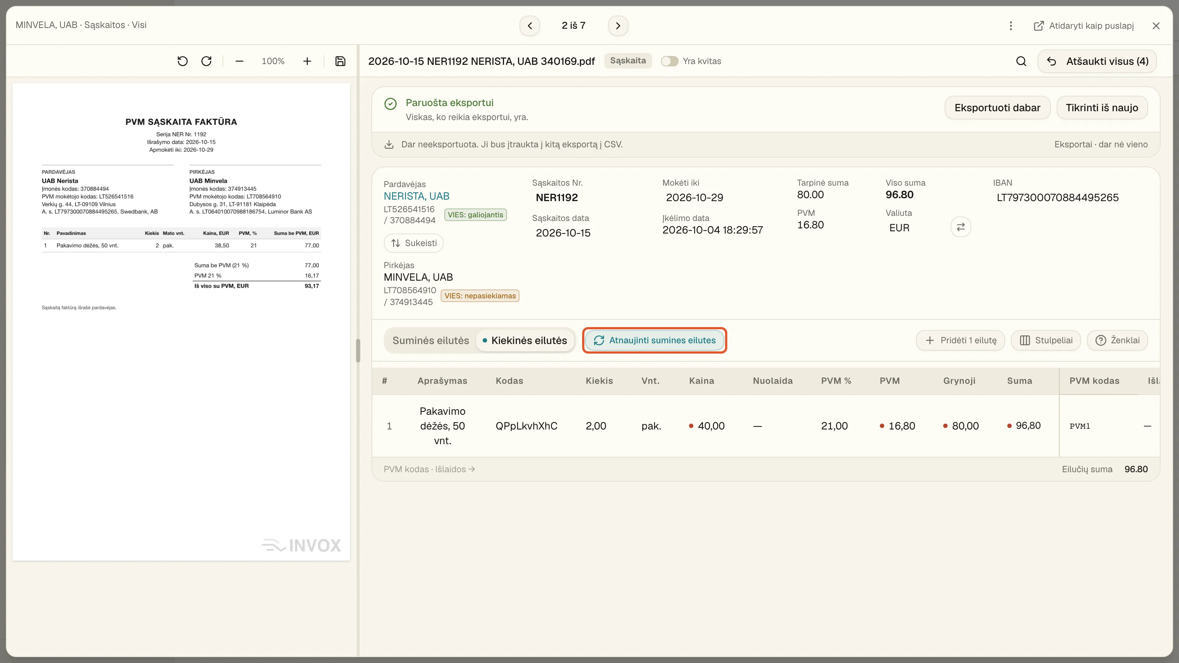Rotate the PDF preview counter-clockwise

182,61
